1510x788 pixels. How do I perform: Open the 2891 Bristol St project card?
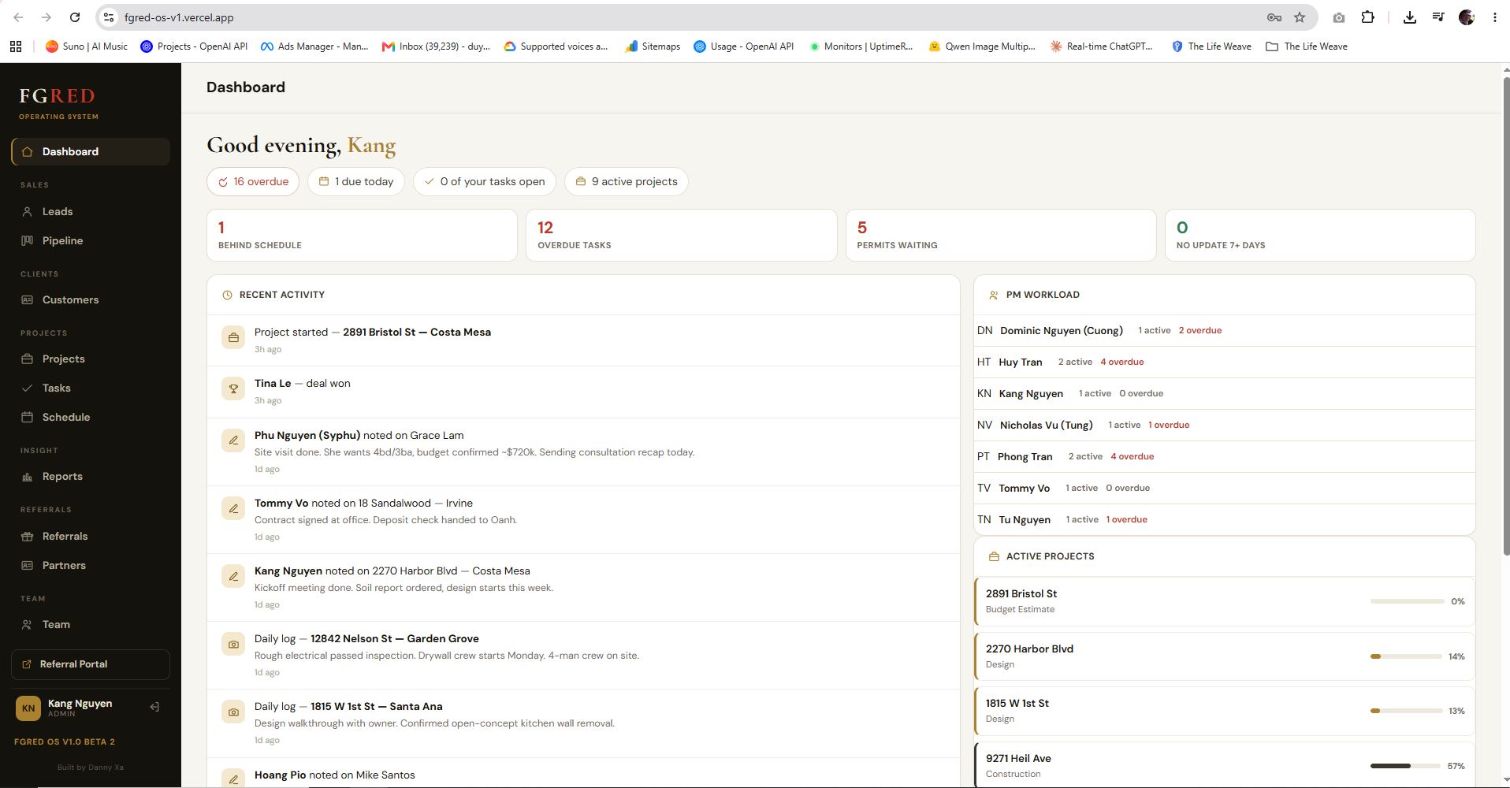[1224, 601]
